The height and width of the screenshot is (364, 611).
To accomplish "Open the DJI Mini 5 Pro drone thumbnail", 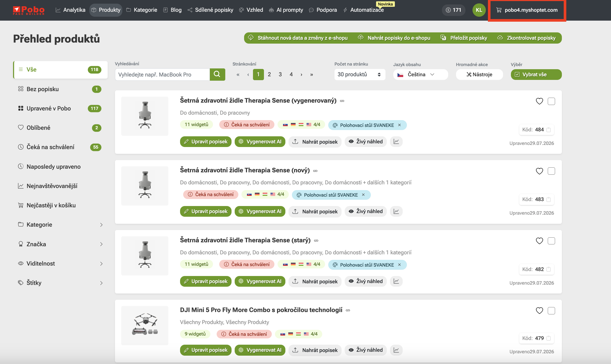I will (145, 325).
